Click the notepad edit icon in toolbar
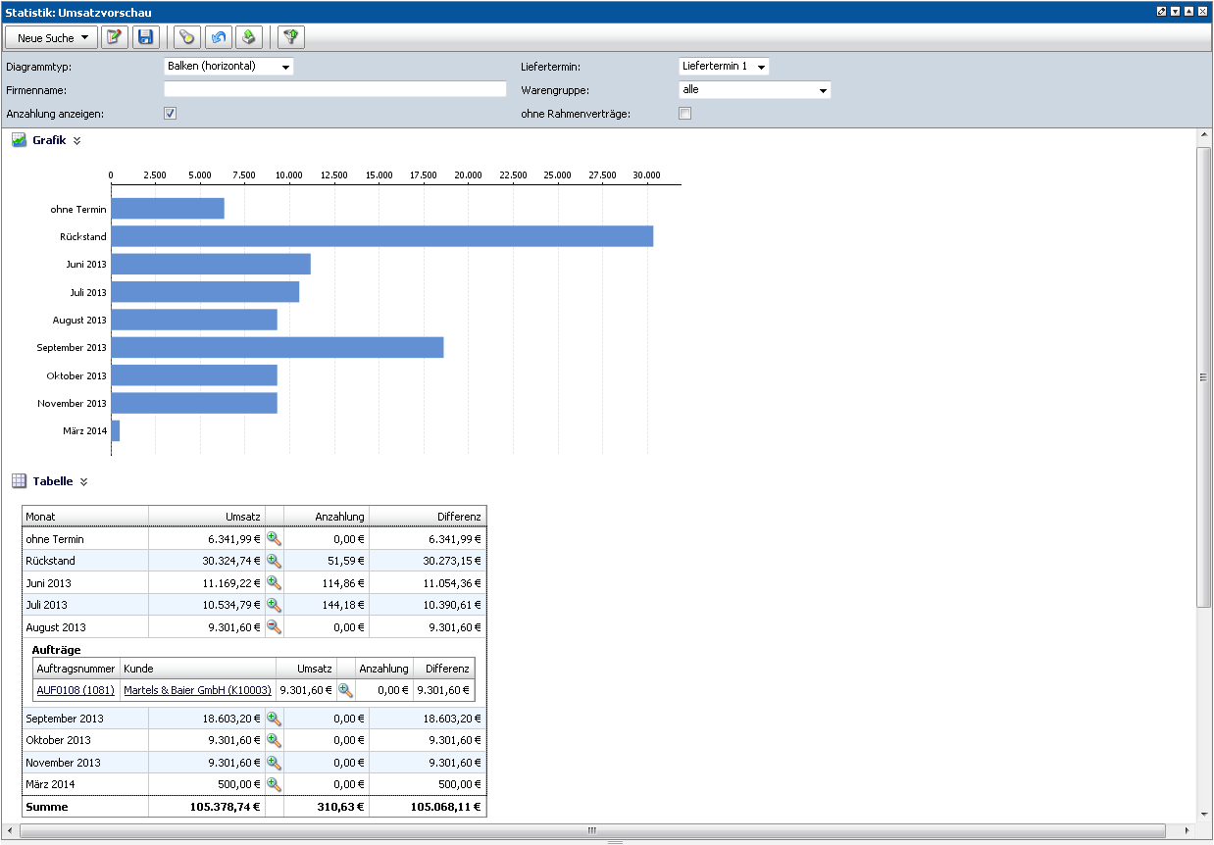This screenshot has width=1214, height=845. click(115, 37)
